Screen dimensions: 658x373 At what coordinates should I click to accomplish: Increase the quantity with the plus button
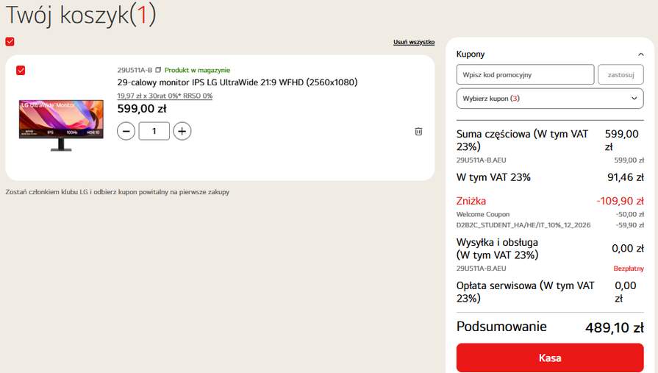(x=182, y=131)
